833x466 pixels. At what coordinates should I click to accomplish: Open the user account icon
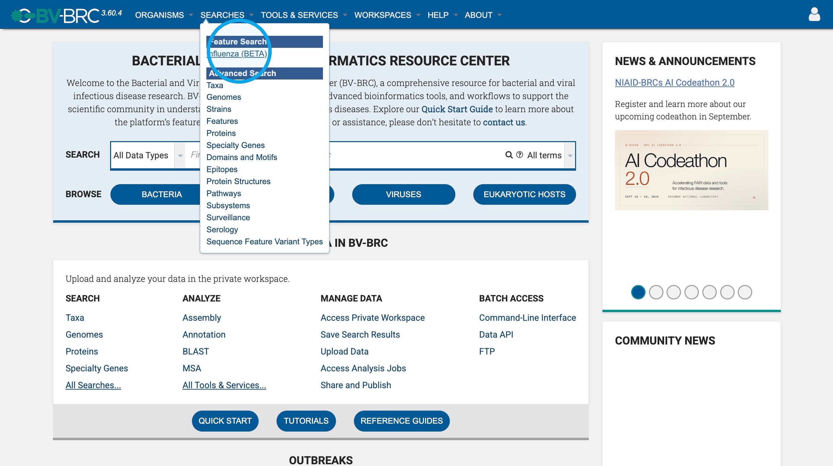[814, 14]
